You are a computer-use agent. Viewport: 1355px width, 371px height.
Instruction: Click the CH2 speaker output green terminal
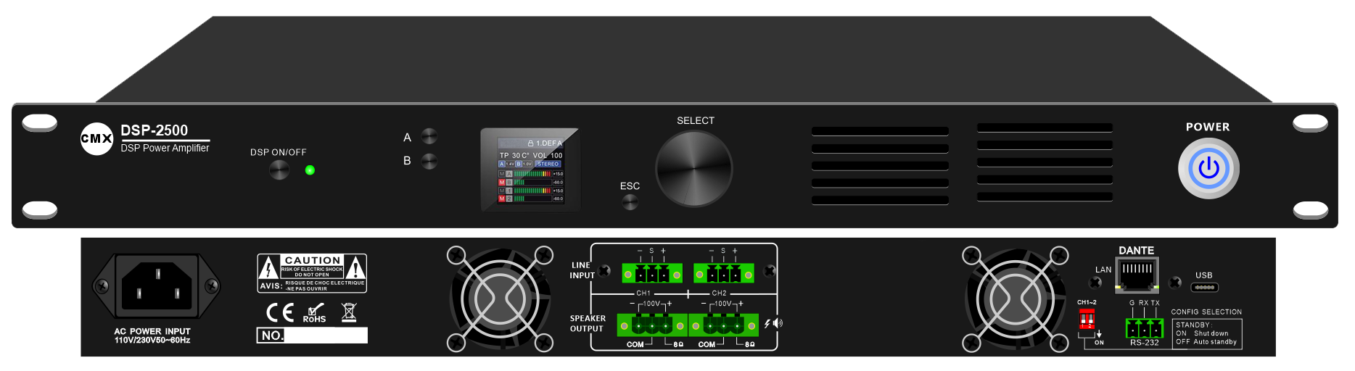723,325
